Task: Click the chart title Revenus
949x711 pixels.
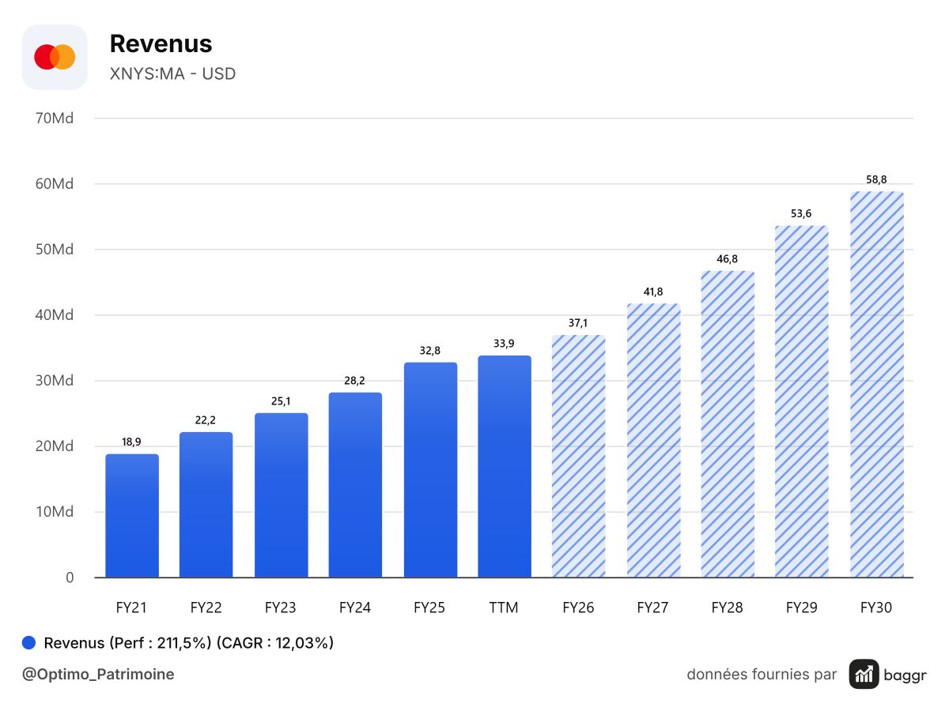Action: [161, 43]
